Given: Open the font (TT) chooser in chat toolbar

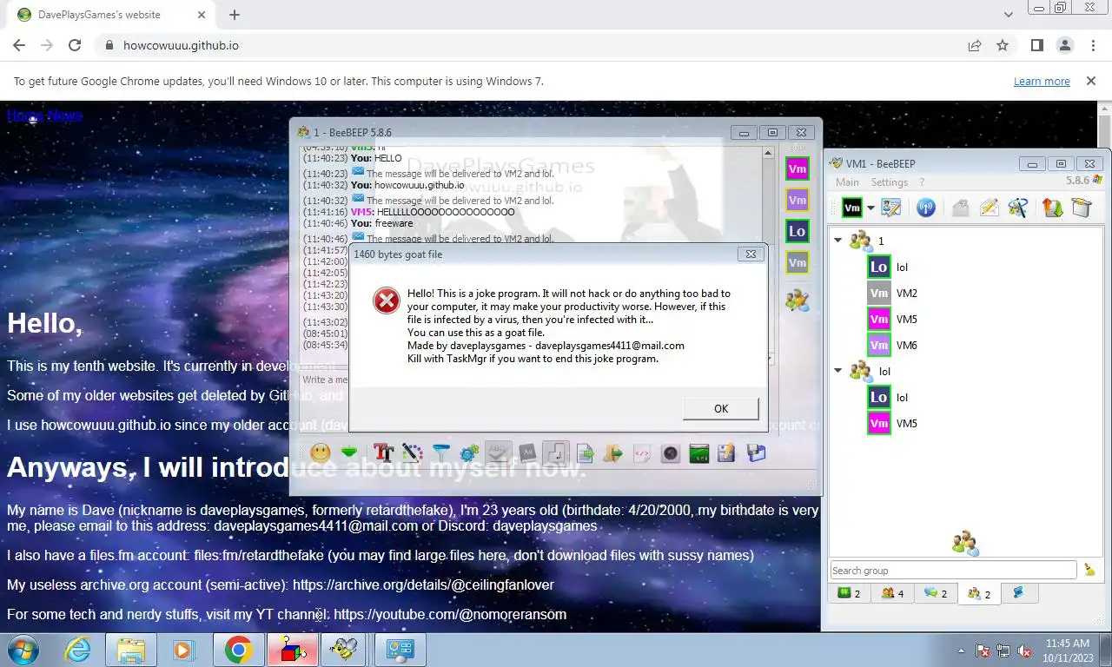Looking at the screenshot, I should pyautogui.click(x=384, y=452).
